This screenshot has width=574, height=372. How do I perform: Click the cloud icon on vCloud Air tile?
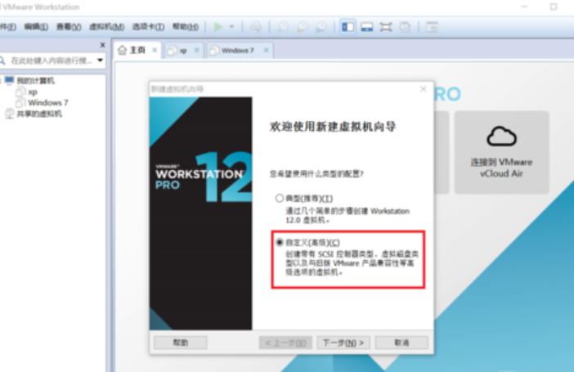[501, 137]
